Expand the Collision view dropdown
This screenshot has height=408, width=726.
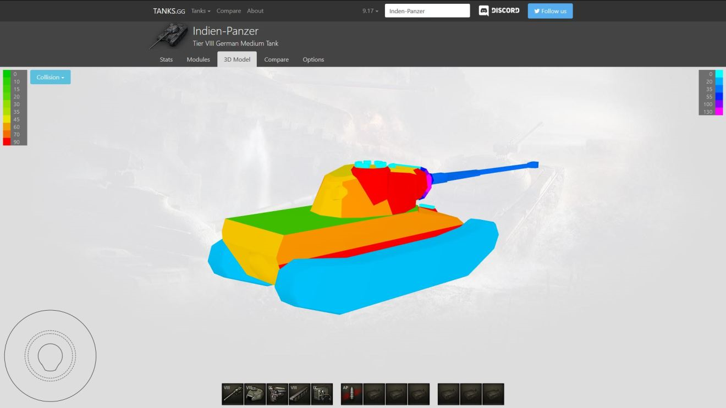[51, 78]
